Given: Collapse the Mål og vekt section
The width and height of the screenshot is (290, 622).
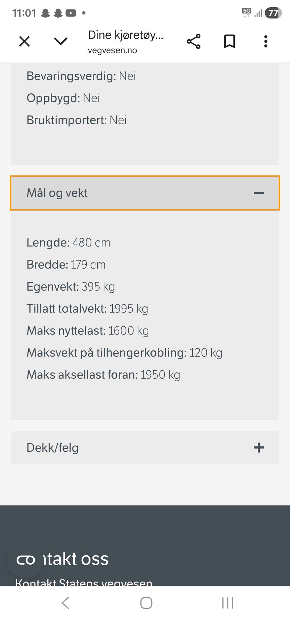Looking at the screenshot, I should pos(145,193).
